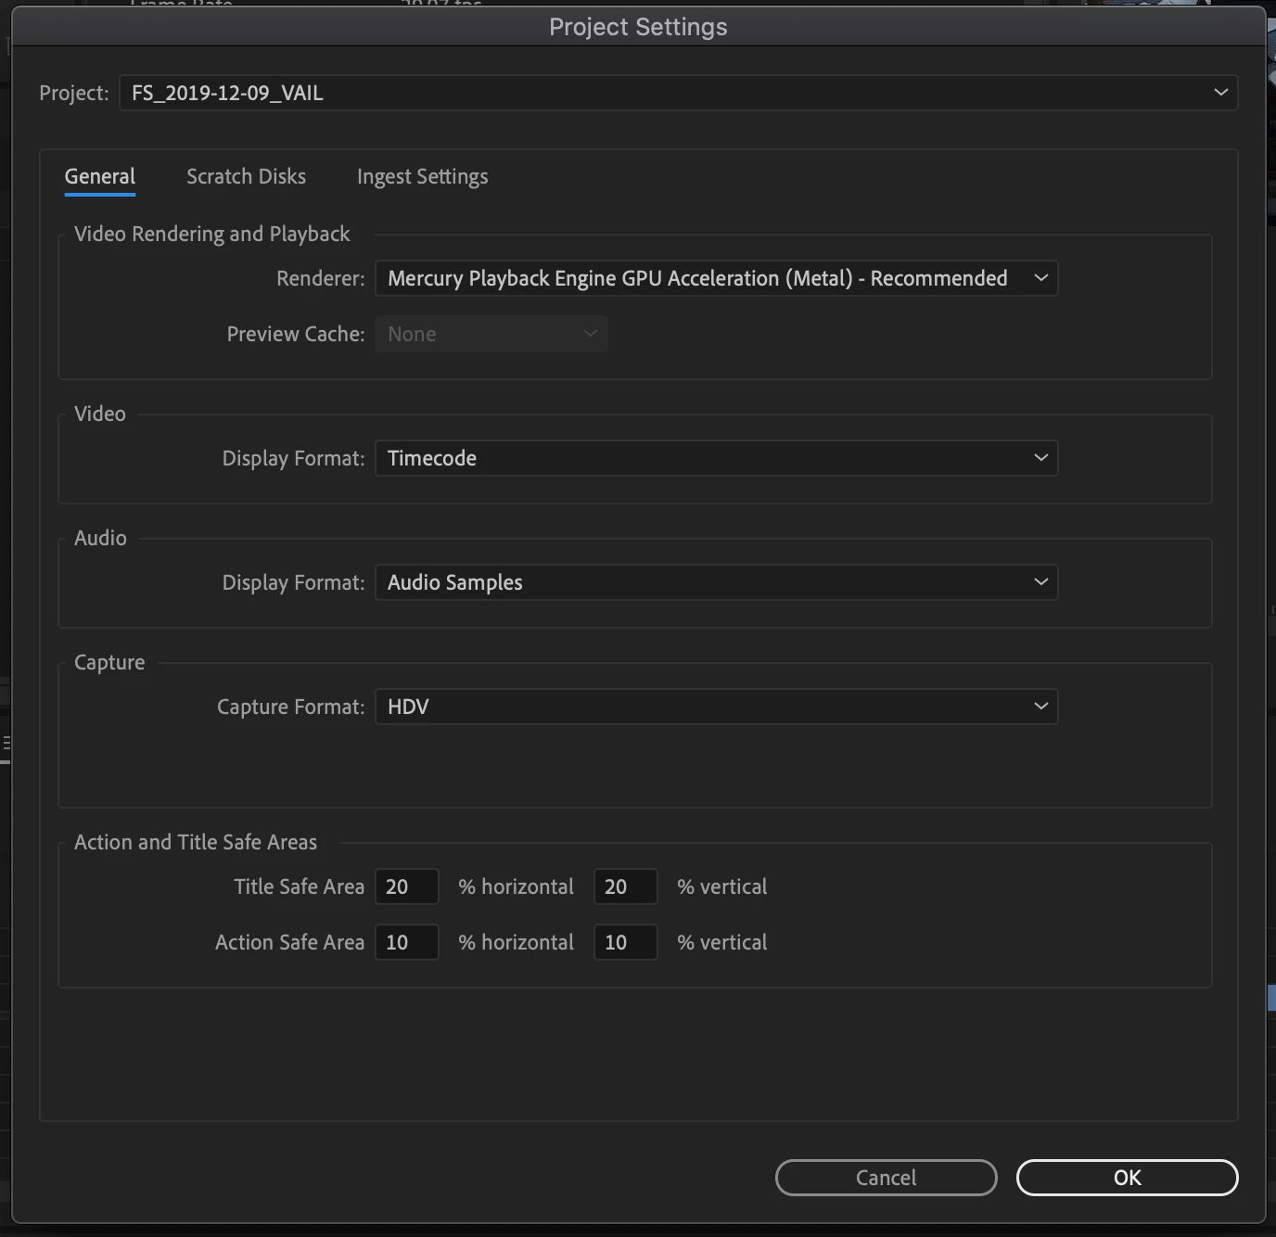Open the Video Display Format Timecode dropdown

716,458
